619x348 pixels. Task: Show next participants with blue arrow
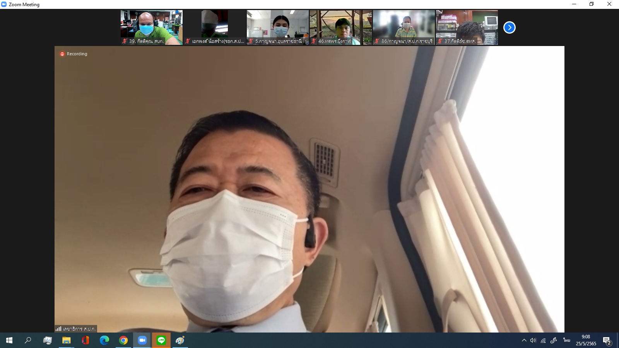pyautogui.click(x=509, y=27)
